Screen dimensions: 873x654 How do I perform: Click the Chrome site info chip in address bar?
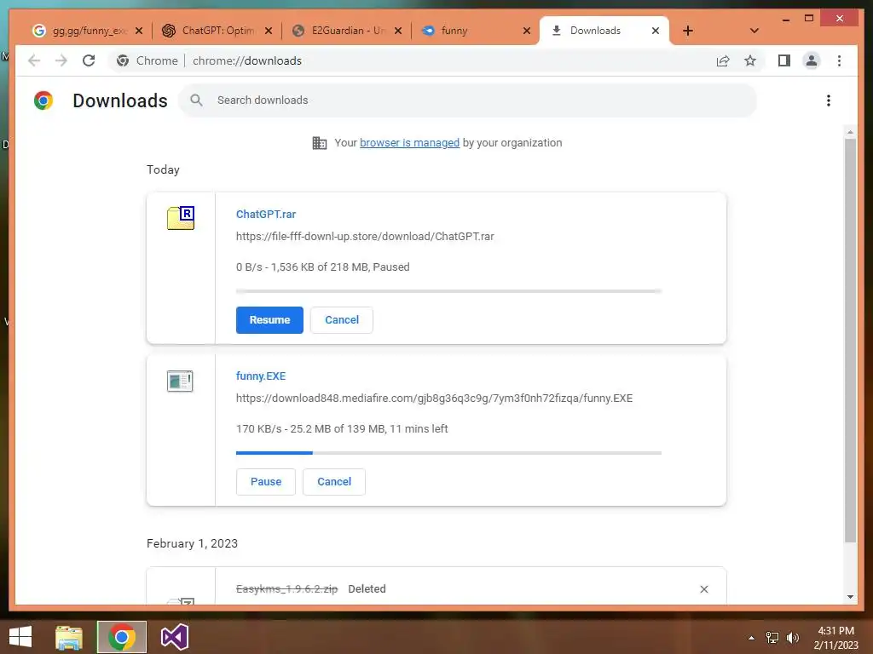pyautogui.click(x=147, y=60)
